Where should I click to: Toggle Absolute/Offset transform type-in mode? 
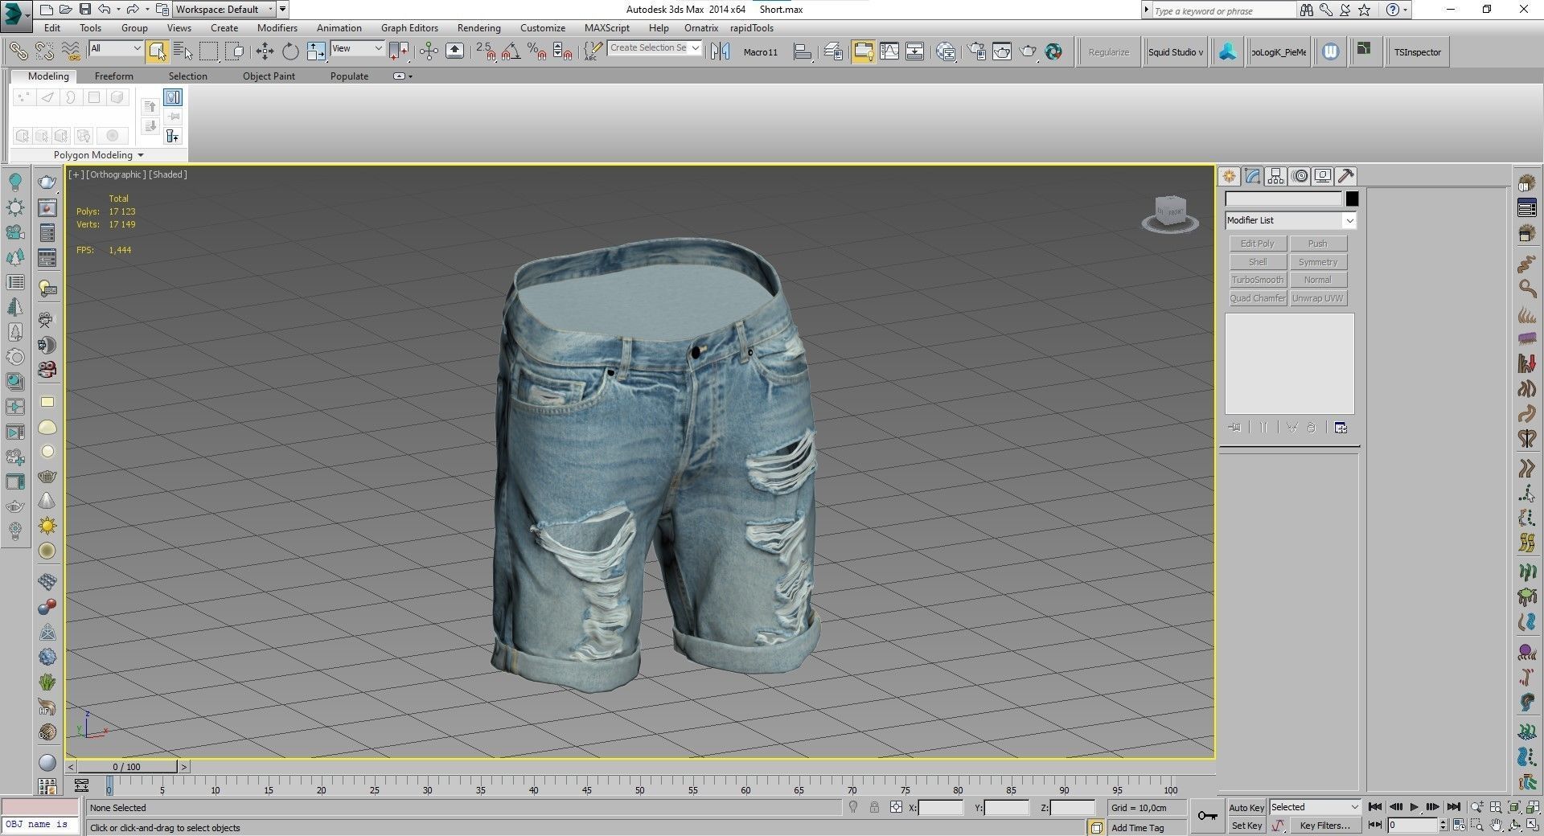[896, 807]
